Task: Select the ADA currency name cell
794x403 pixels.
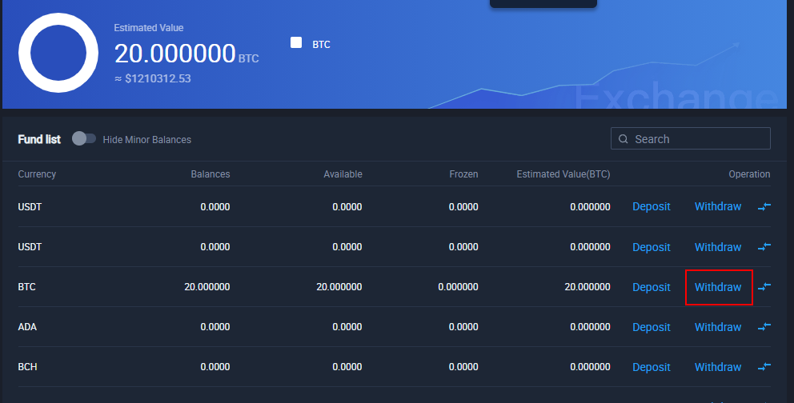Action: pos(27,327)
